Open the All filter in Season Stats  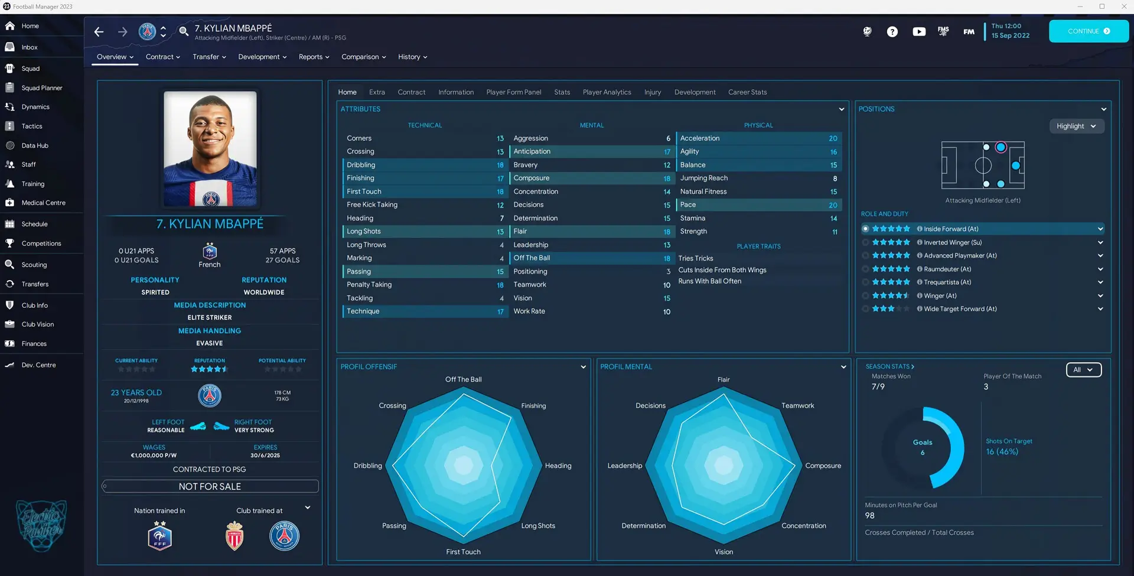(x=1084, y=370)
